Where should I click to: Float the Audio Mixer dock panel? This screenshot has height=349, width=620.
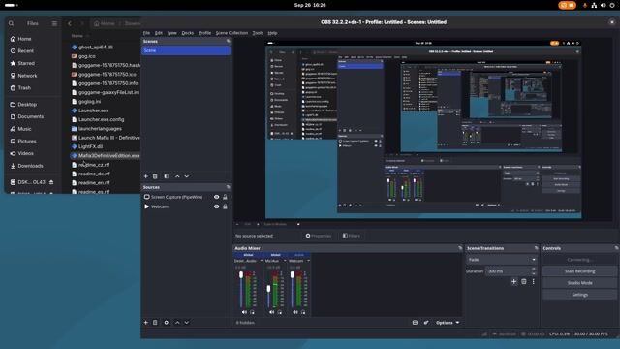pyautogui.click(x=460, y=248)
